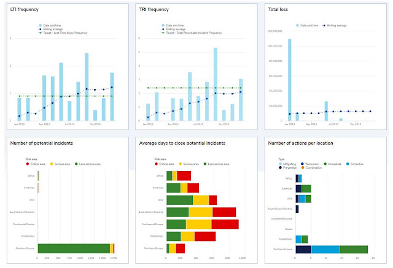Click Oct 2013 axis label in TRI frequency
Screen dimensions: 393x268
(x=224, y=124)
